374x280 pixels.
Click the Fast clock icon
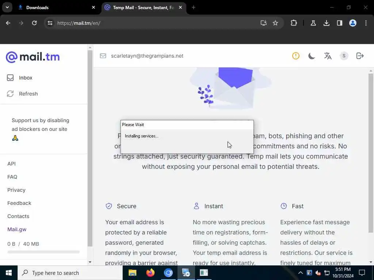point(283,206)
